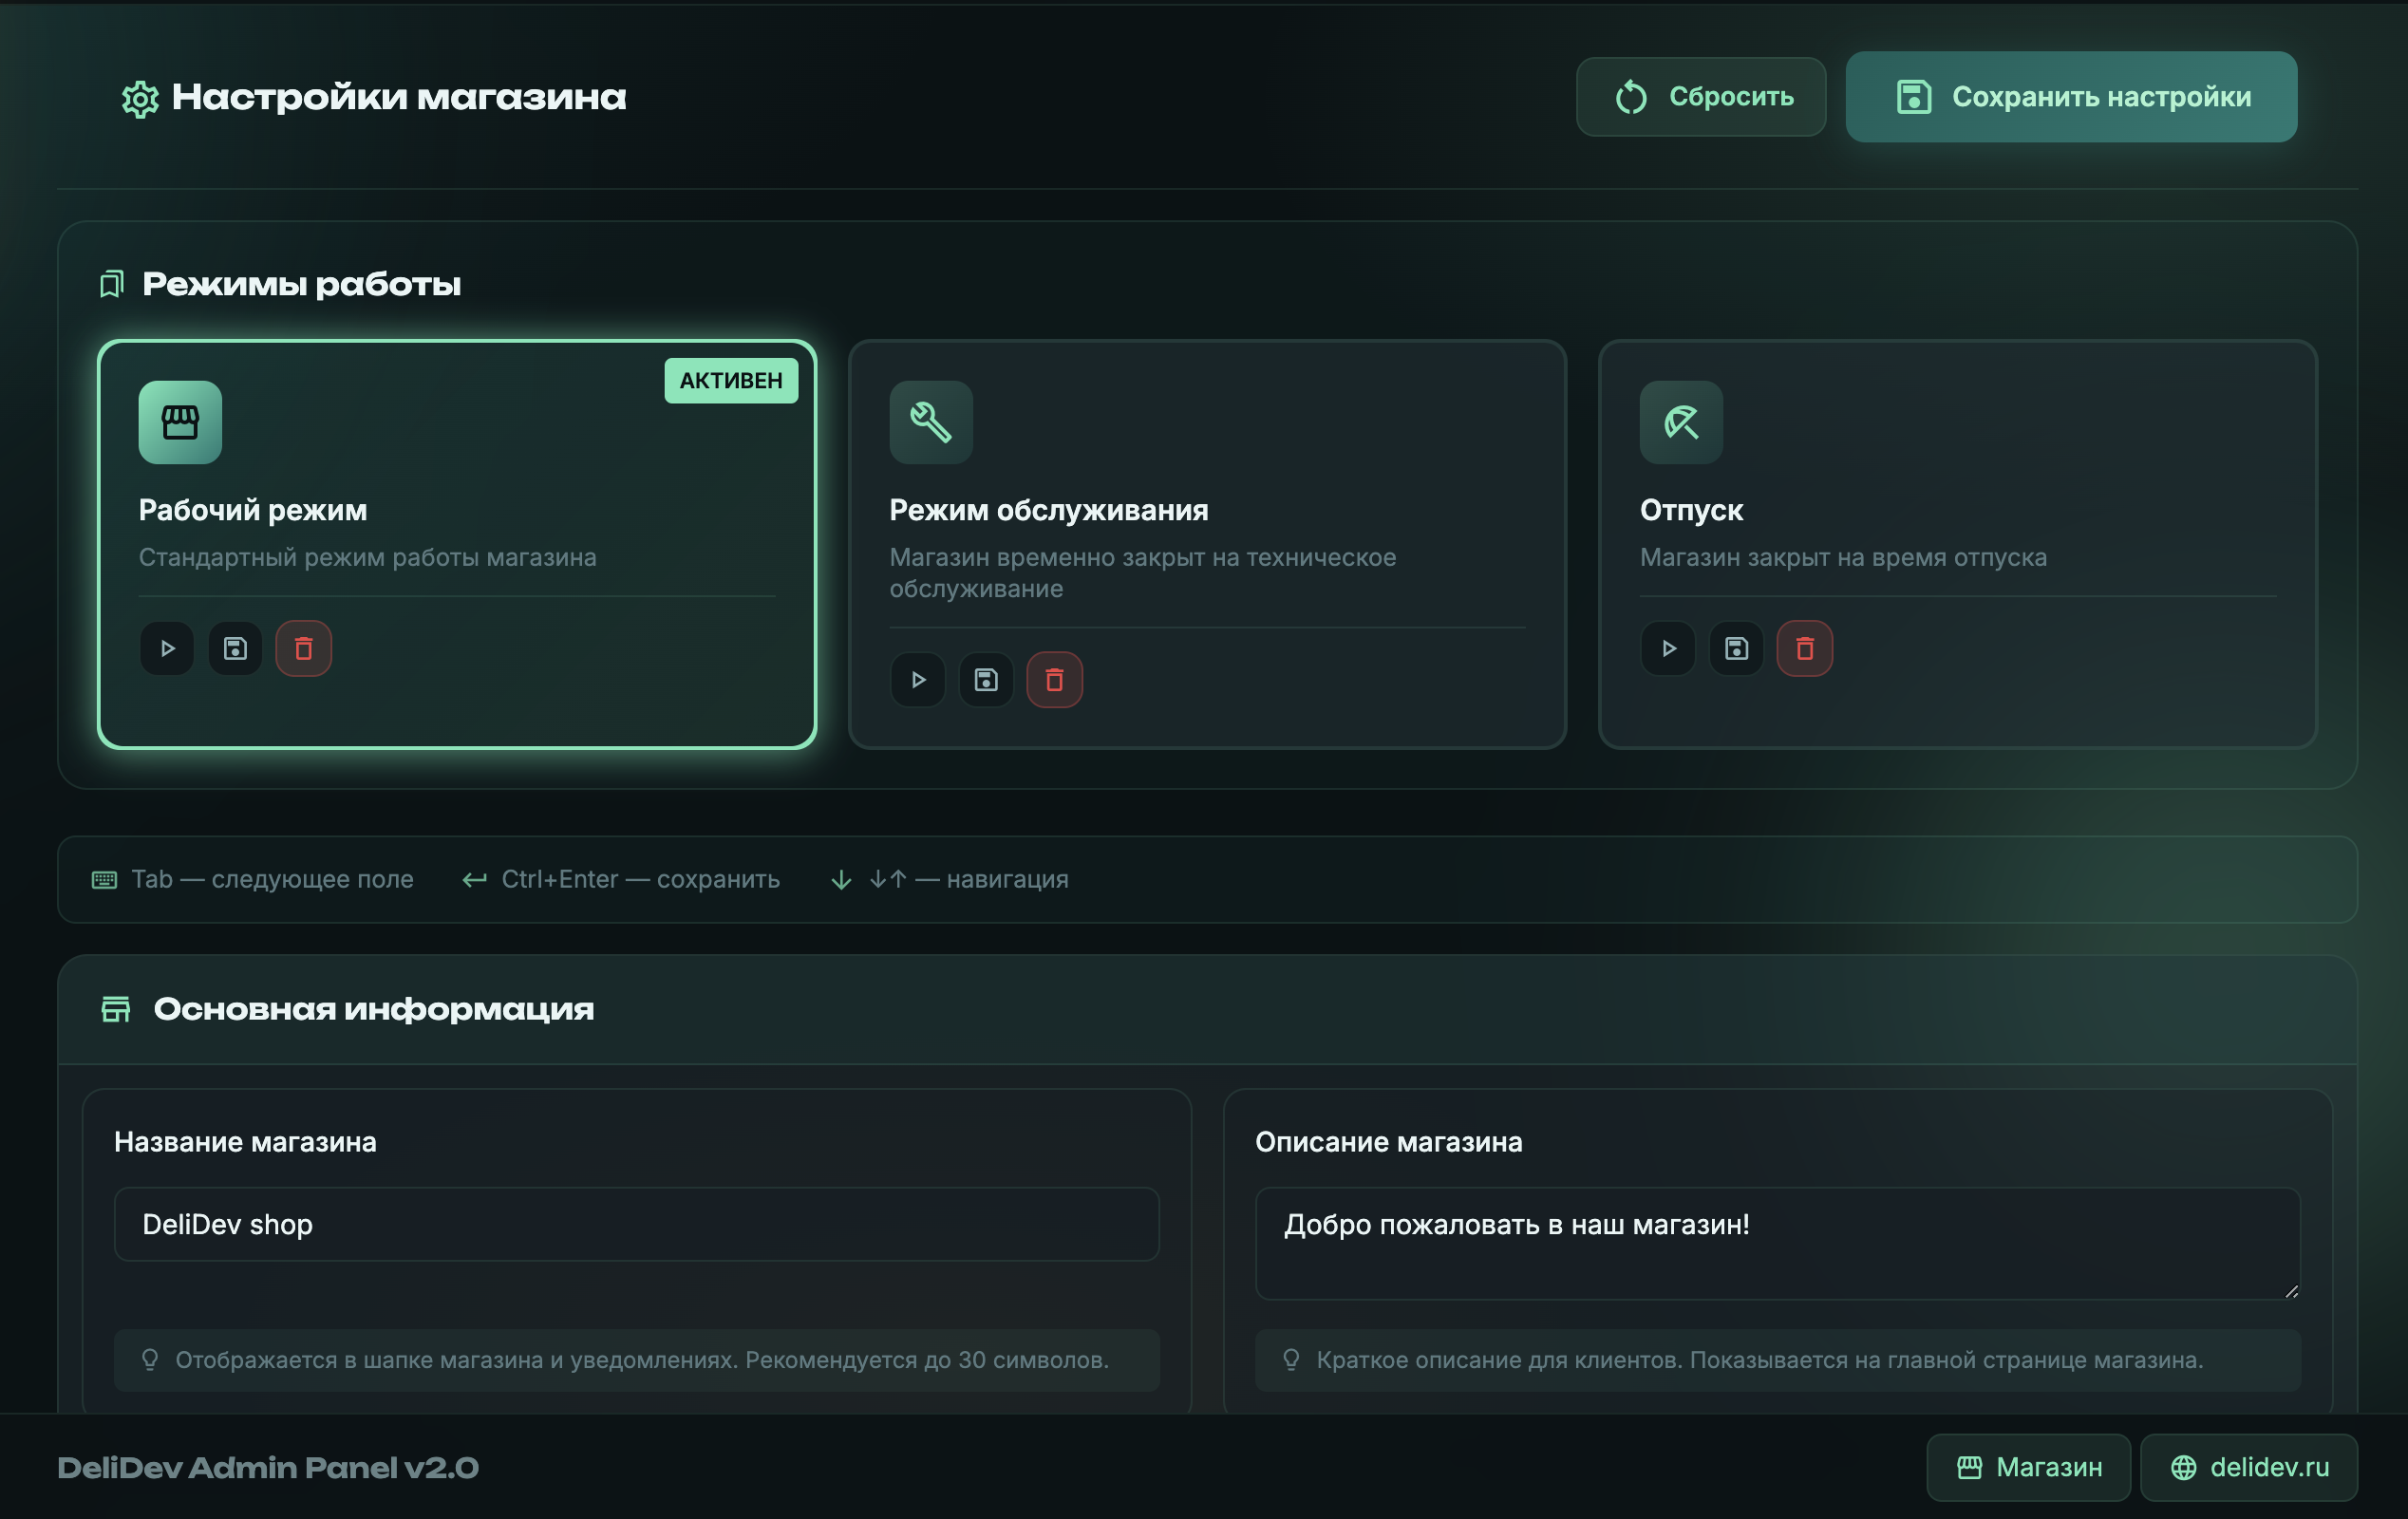The image size is (2408, 1519).
Task: Click save icon under Режим обслуживания
Action: tap(986, 680)
